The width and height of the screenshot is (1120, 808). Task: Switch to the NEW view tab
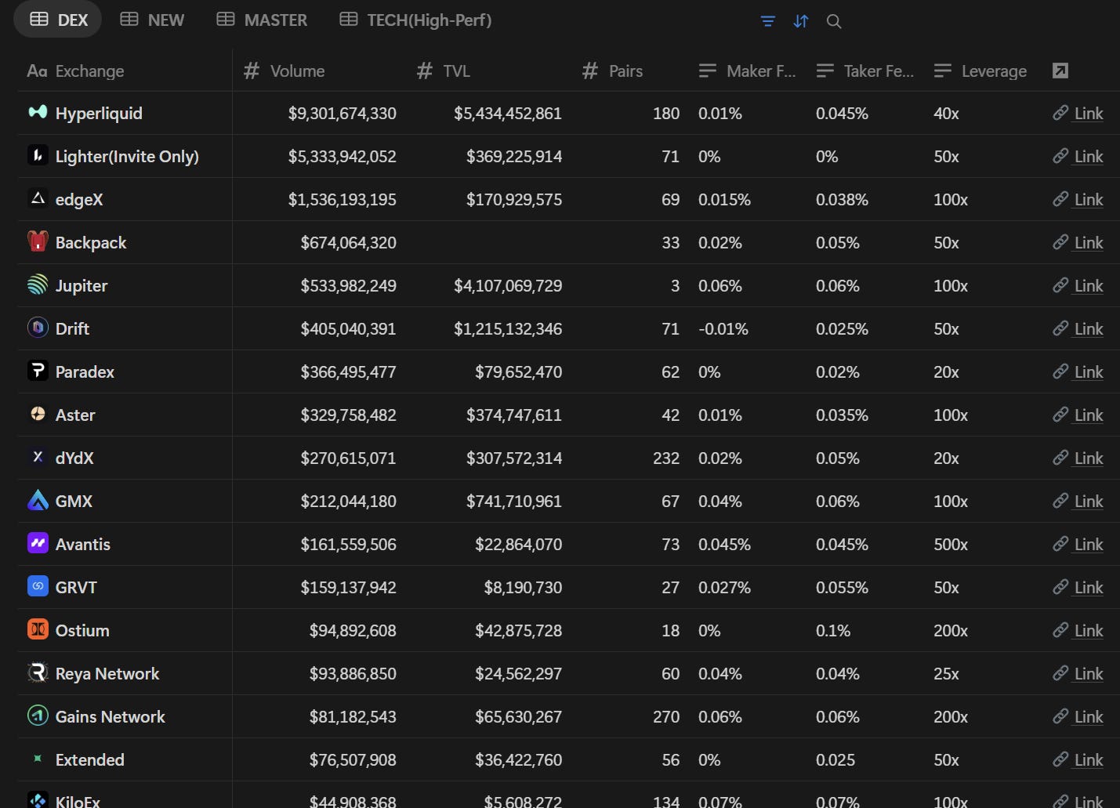152,20
